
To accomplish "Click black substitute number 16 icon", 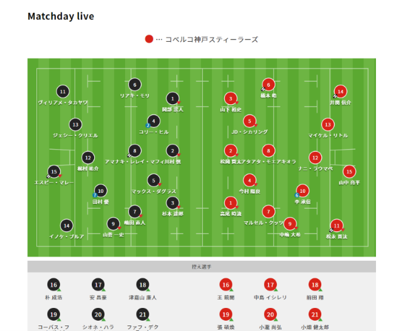I will point(53,285).
